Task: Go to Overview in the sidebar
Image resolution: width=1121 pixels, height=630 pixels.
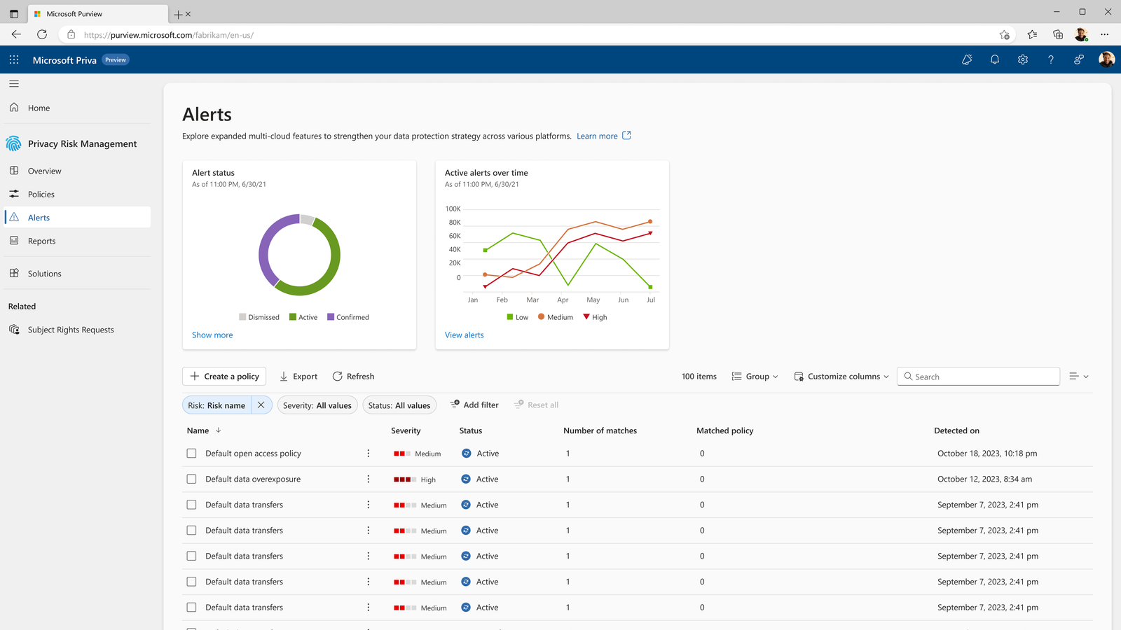Action: pyautogui.click(x=76, y=171)
